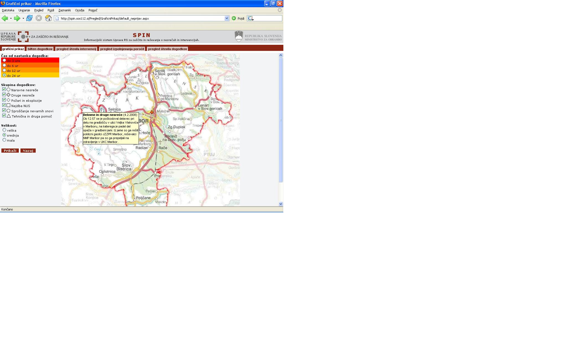Open the Back button history dropdown arrow
This screenshot has width=567, height=344.
(x=11, y=19)
